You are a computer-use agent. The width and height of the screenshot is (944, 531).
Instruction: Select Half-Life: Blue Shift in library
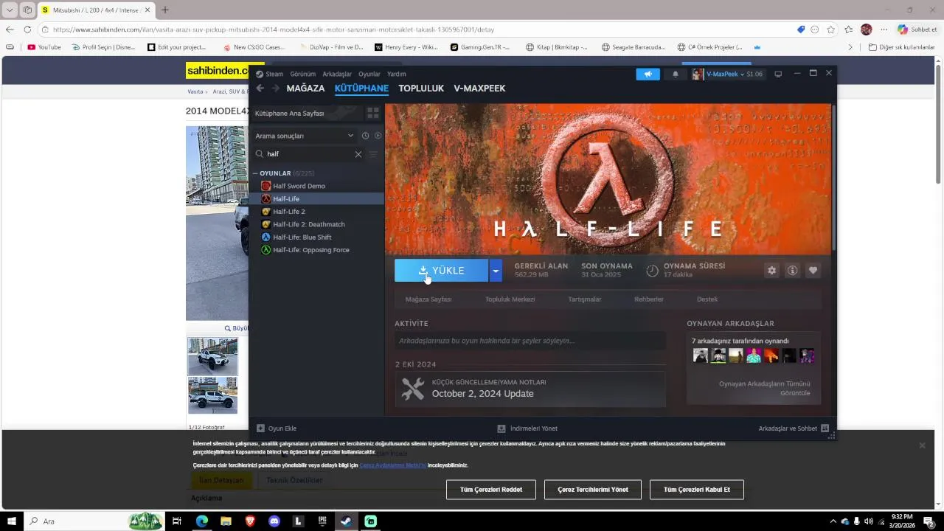pos(316,237)
